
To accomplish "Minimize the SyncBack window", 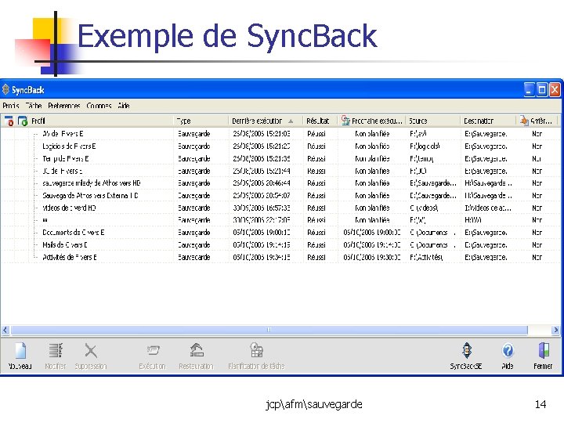I will (x=529, y=89).
